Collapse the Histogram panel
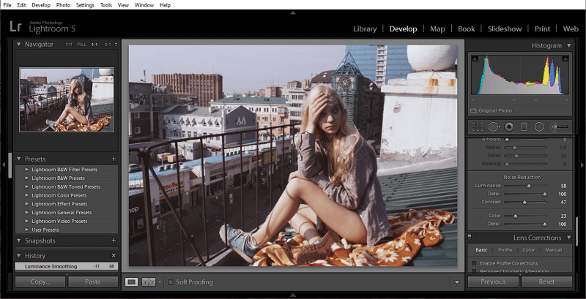Viewport: 586px width, 299px height. point(569,45)
